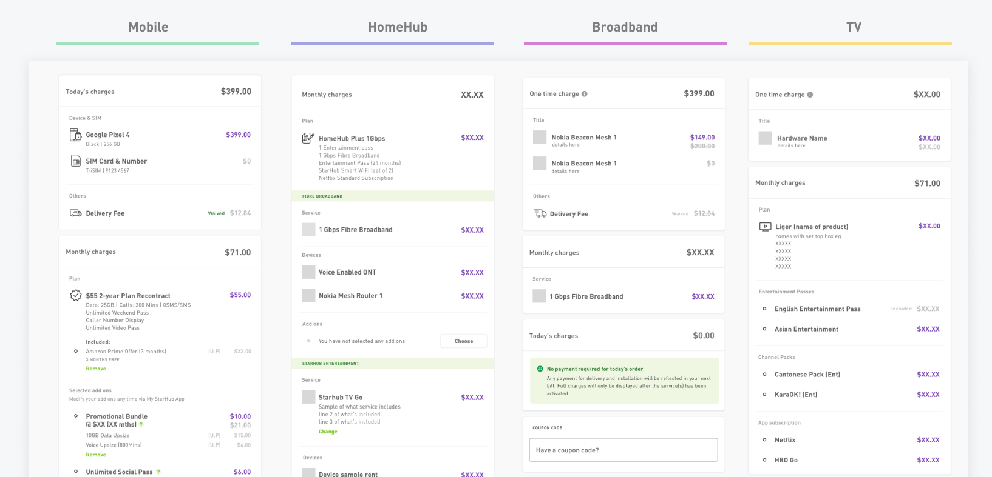Screen dimensions: 992x477
Task: Click the green checkmark on no payment notice
Action: pos(541,369)
